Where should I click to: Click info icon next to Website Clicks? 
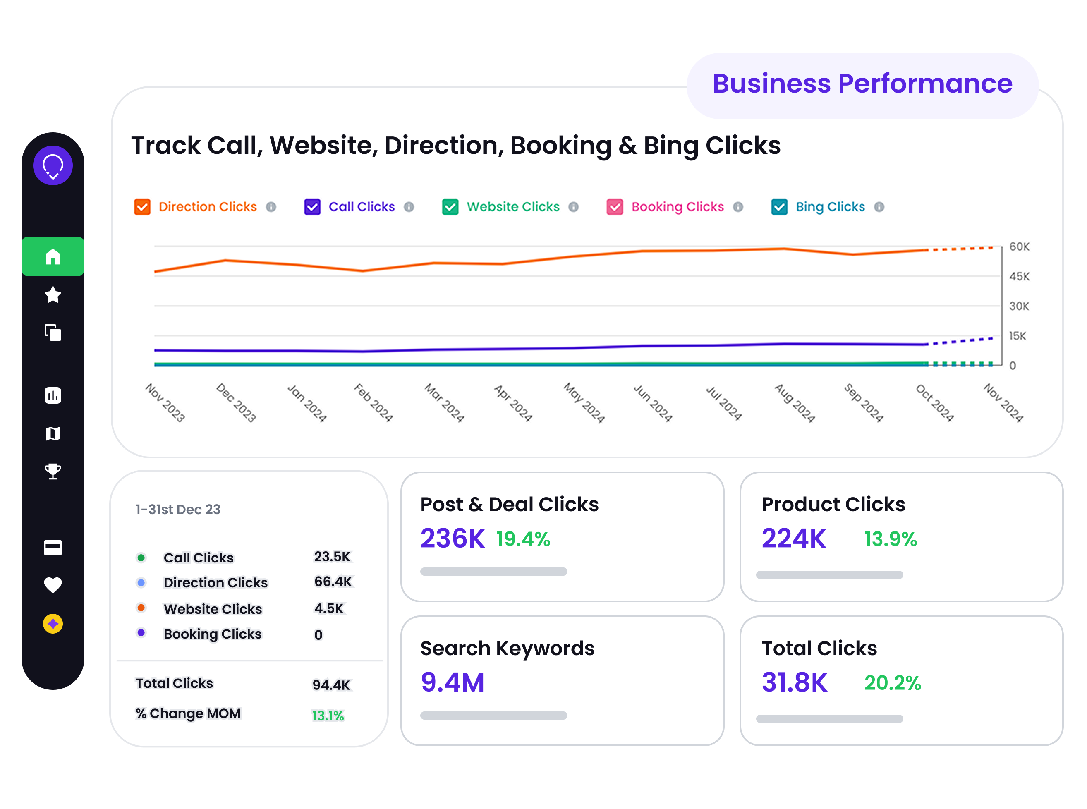[573, 207]
